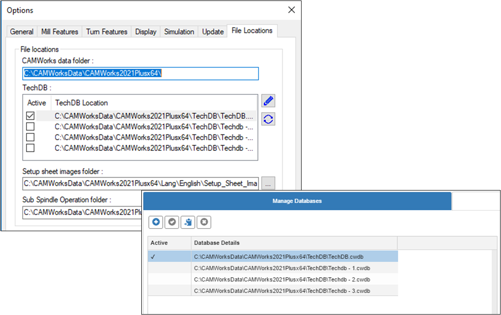Click the blue pencil edit TechDB icon

[268, 101]
